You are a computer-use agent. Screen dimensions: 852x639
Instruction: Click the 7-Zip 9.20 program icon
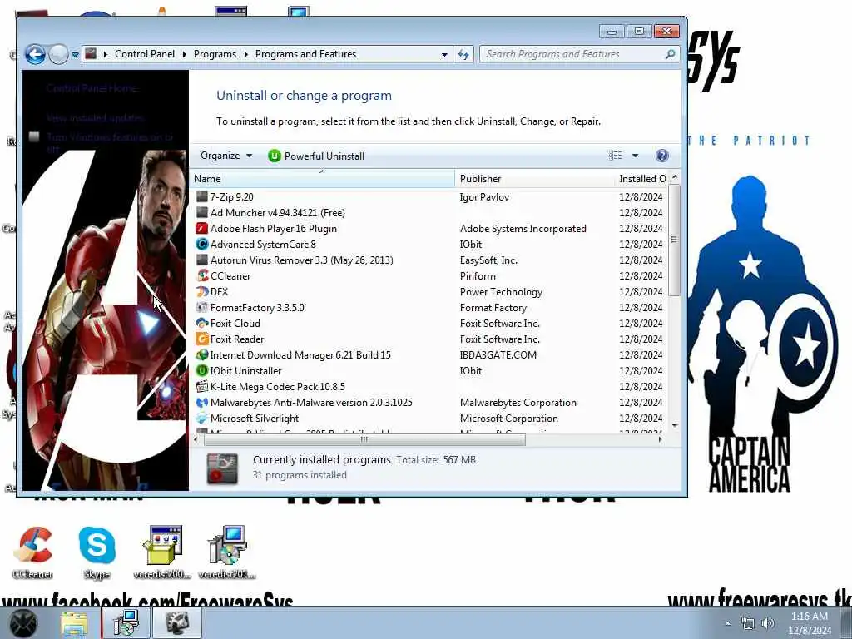pos(202,196)
